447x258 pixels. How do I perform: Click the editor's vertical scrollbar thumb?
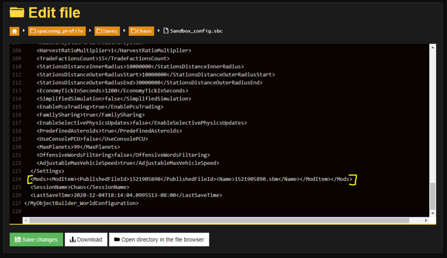point(432,195)
